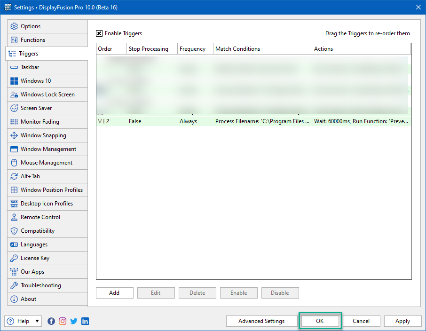Open the Window Snapping tab
Screen dimensions: 426x331
(x=47, y=135)
